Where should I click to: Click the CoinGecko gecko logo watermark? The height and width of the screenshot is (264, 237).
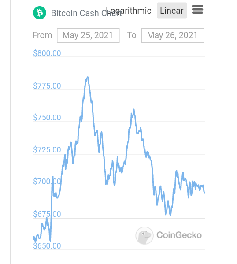(144, 235)
